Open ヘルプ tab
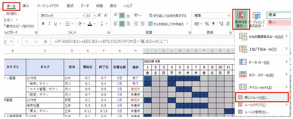 128,6
